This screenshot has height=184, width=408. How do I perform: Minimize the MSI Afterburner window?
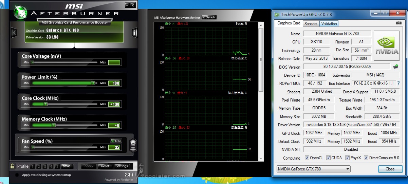(x=127, y=5)
